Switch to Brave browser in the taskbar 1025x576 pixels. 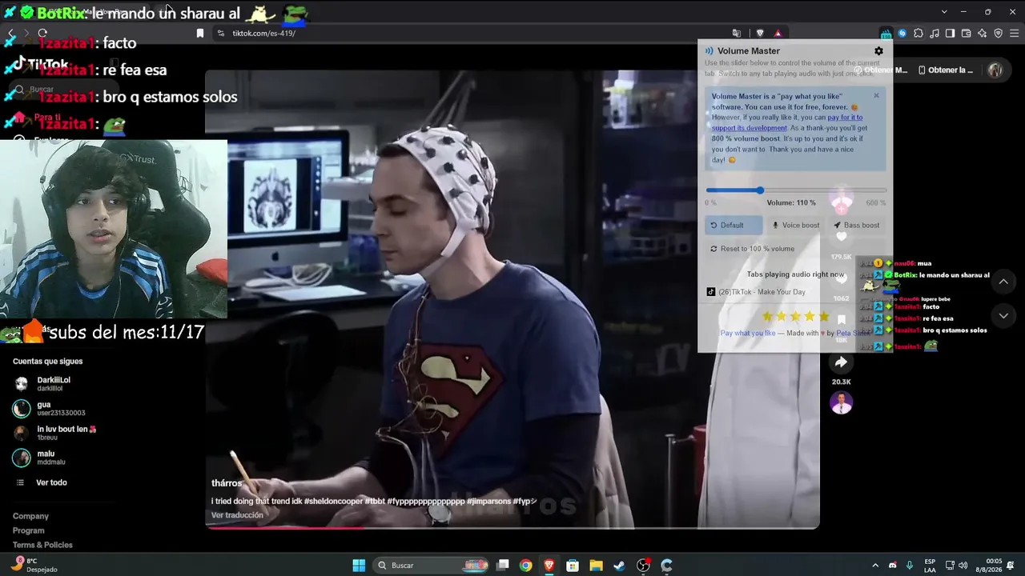(549, 566)
